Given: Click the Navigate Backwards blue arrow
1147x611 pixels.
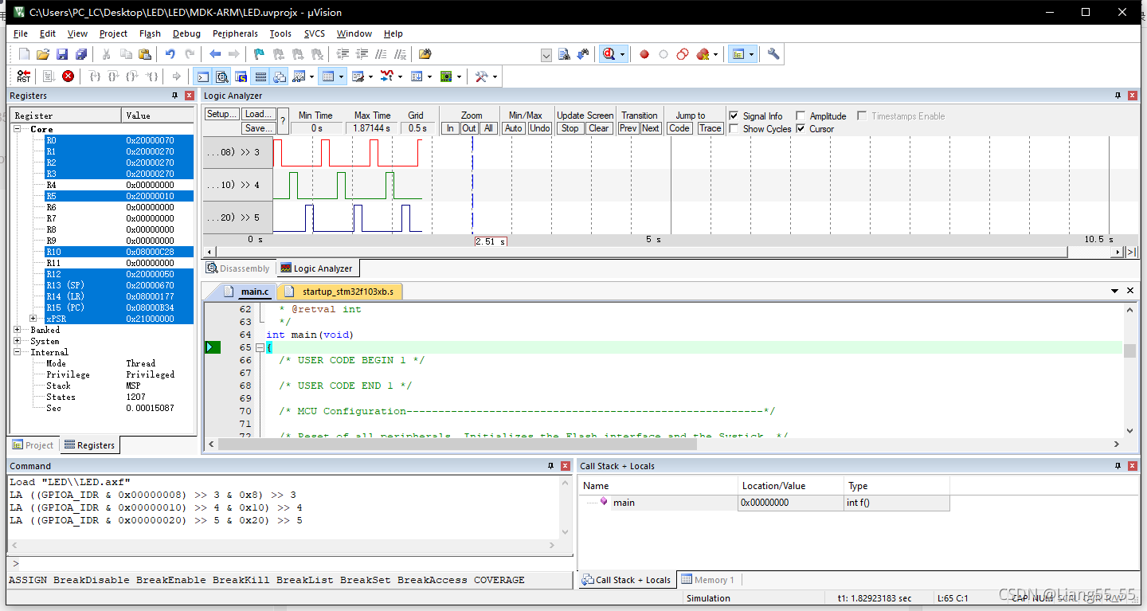Looking at the screenshot, I should [x=215, y=54].
